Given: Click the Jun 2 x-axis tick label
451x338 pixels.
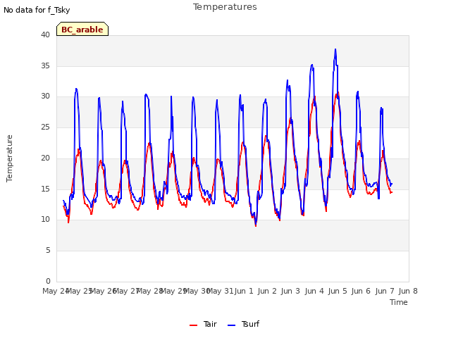Looking at the screenshot, I should (267, 291).
